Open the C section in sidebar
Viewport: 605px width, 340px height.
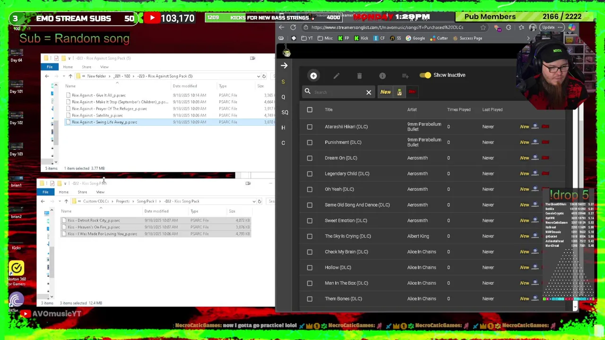283,143
